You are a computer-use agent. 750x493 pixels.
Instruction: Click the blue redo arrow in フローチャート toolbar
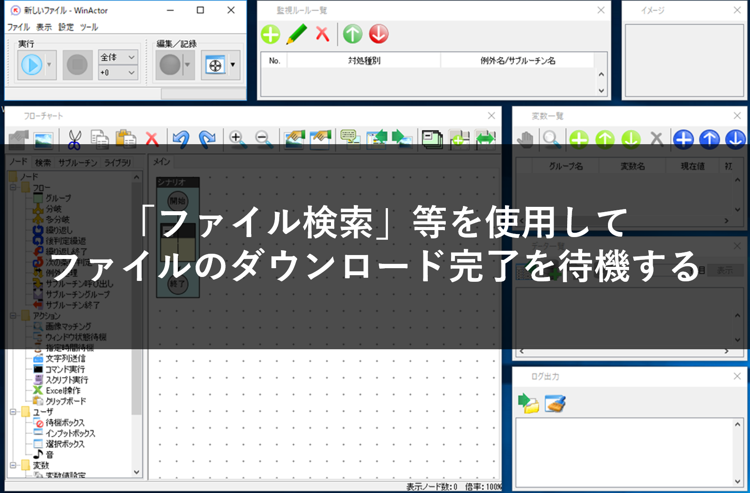[207, 139]
